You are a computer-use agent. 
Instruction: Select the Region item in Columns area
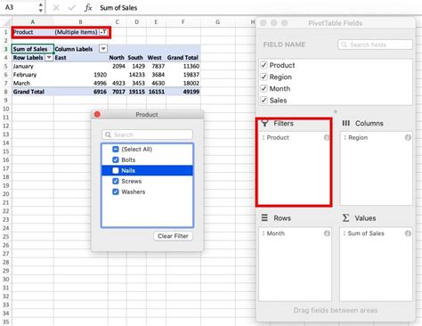pyautogui.click(x=376, y=137)
